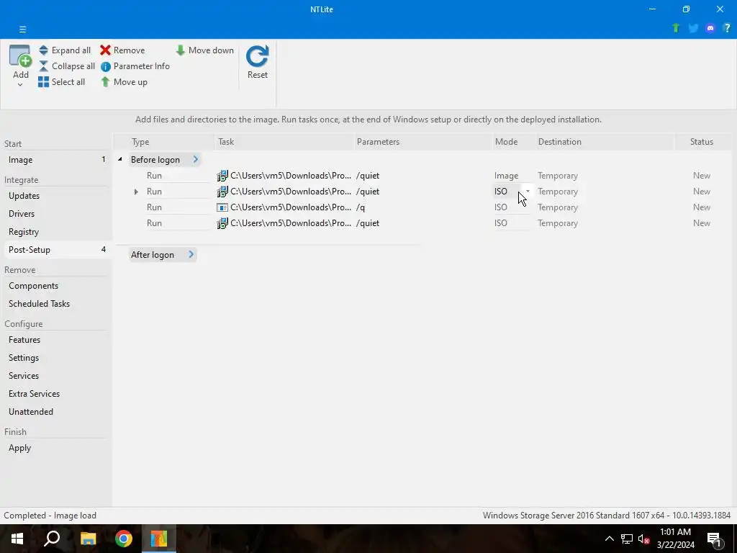Open File Explorer from taskbar

click(88, 539)
